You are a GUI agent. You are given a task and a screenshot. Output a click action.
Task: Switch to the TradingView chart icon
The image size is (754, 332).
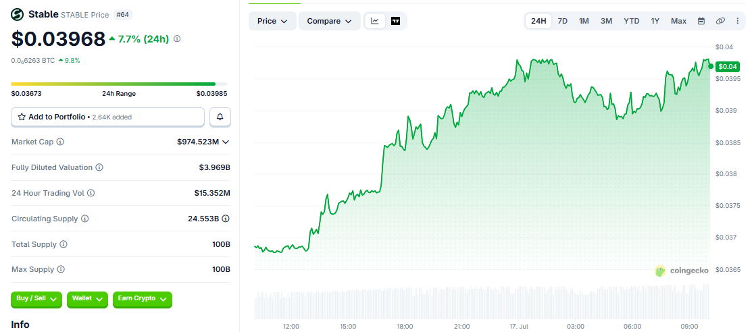tap(396, 21)
